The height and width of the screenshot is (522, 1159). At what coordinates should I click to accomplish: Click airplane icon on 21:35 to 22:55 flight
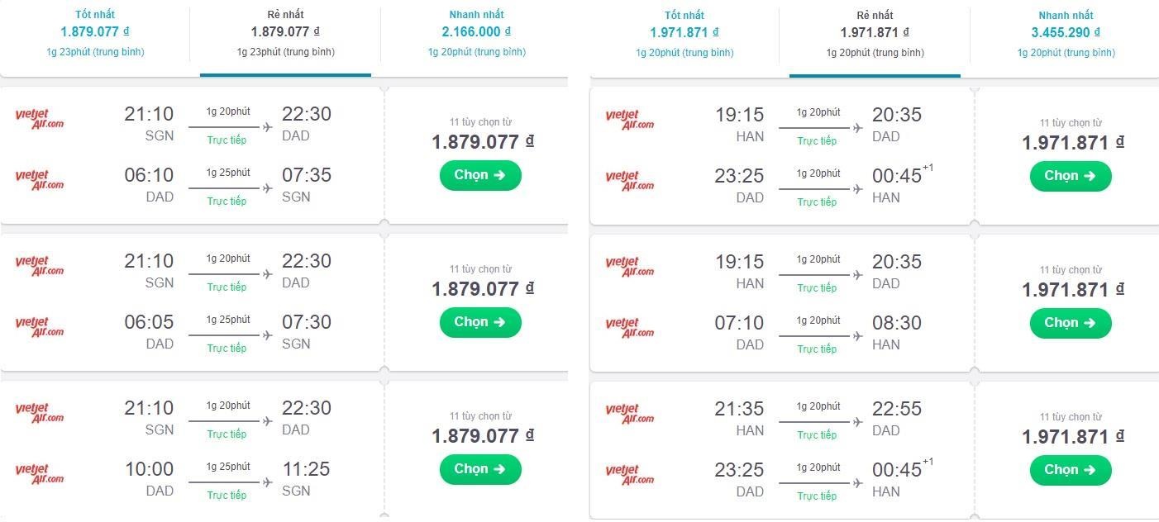857,422
